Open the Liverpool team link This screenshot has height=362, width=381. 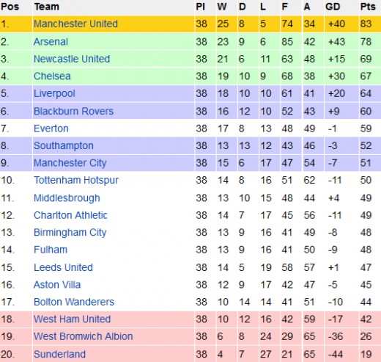pos(54,94)
